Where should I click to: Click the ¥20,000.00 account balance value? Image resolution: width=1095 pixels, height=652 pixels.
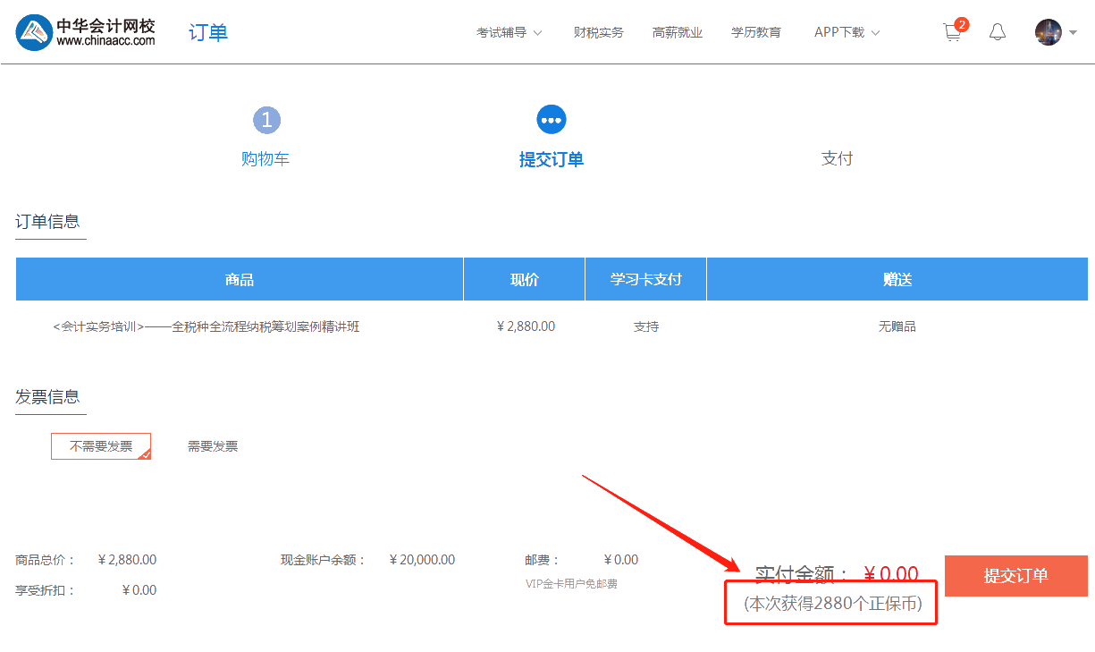[x=422, y=560]
